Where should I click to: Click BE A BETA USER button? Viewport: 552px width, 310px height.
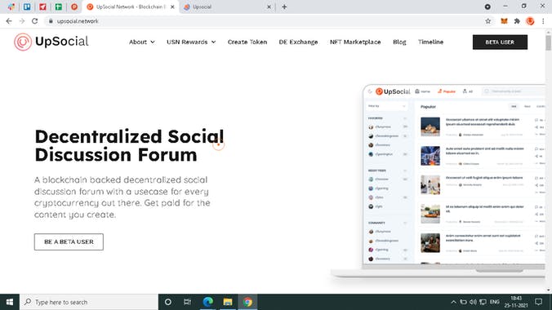(x=69, y=241)
